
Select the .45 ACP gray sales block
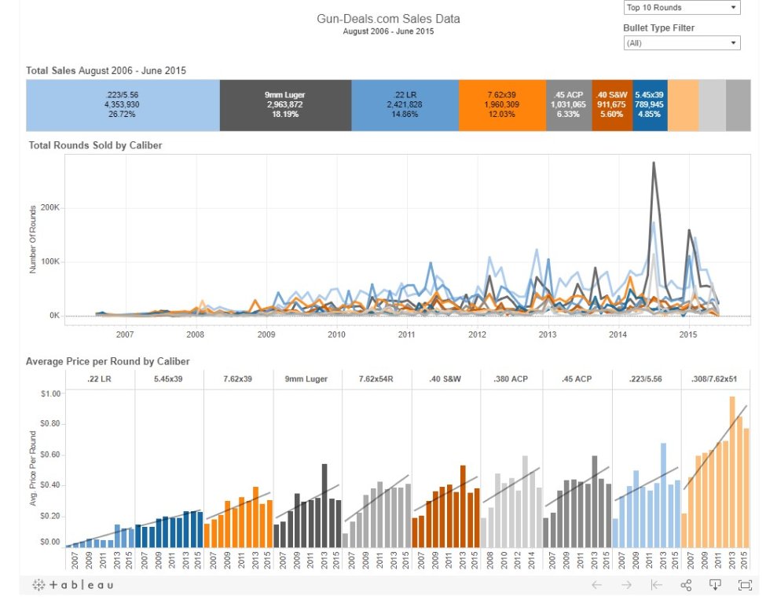click(x=569, y=105)
